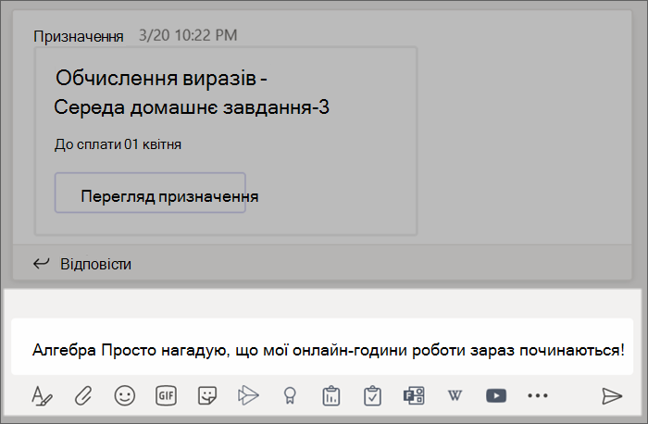Click Відповісти to reply
This screenshot has height=424, width=648.
96,264
